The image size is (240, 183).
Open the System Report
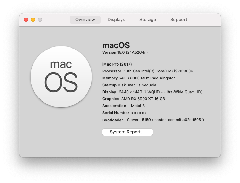(127, 132)
